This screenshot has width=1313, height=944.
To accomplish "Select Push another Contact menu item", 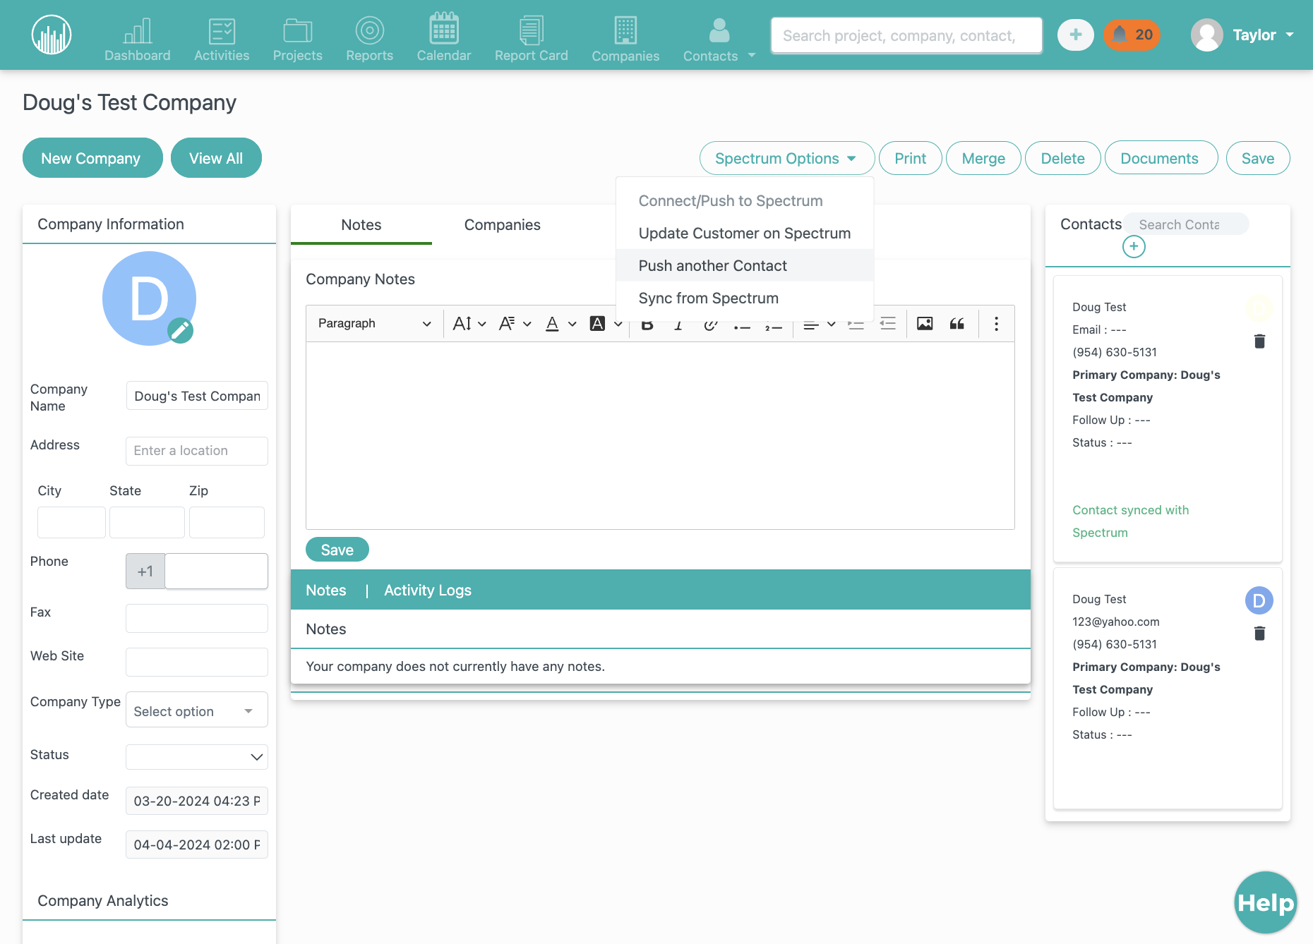I will click(744, 265).
